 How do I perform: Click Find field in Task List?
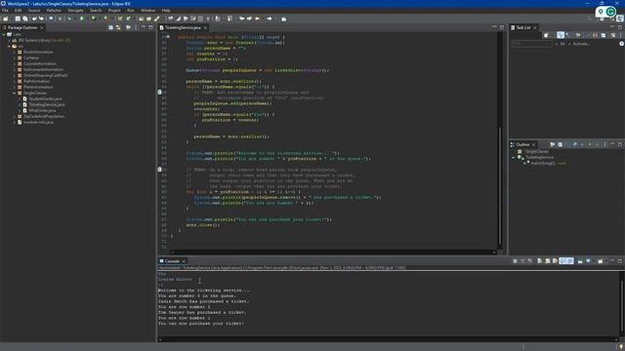[x=532, y=43]
